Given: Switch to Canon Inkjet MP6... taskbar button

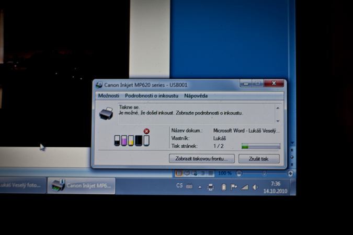Looking at the screenshot, I should (x=81, y=185).
